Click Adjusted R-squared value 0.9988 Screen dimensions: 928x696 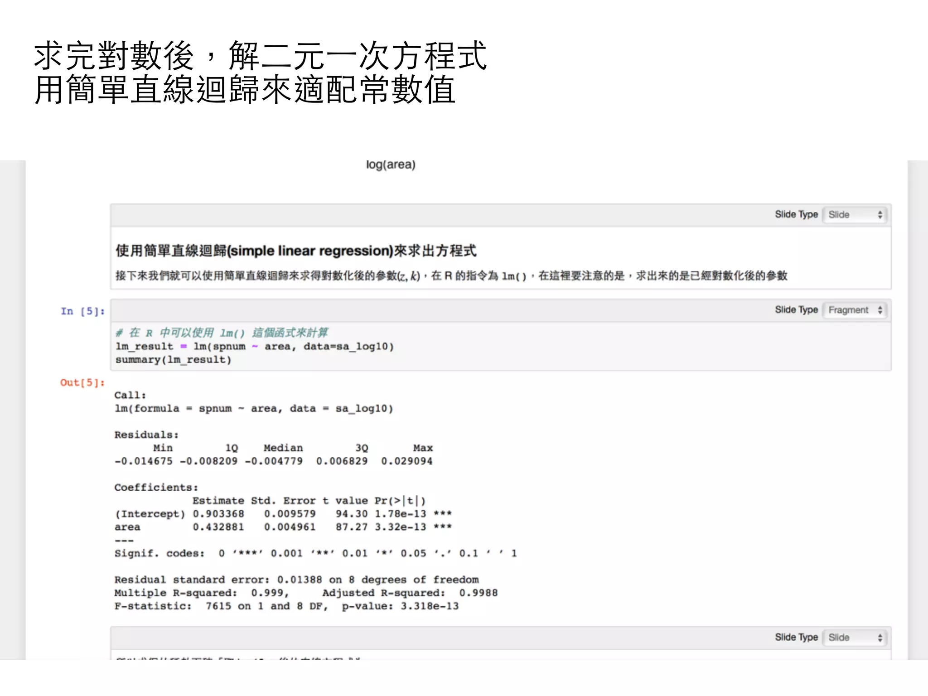coord(478,593)
